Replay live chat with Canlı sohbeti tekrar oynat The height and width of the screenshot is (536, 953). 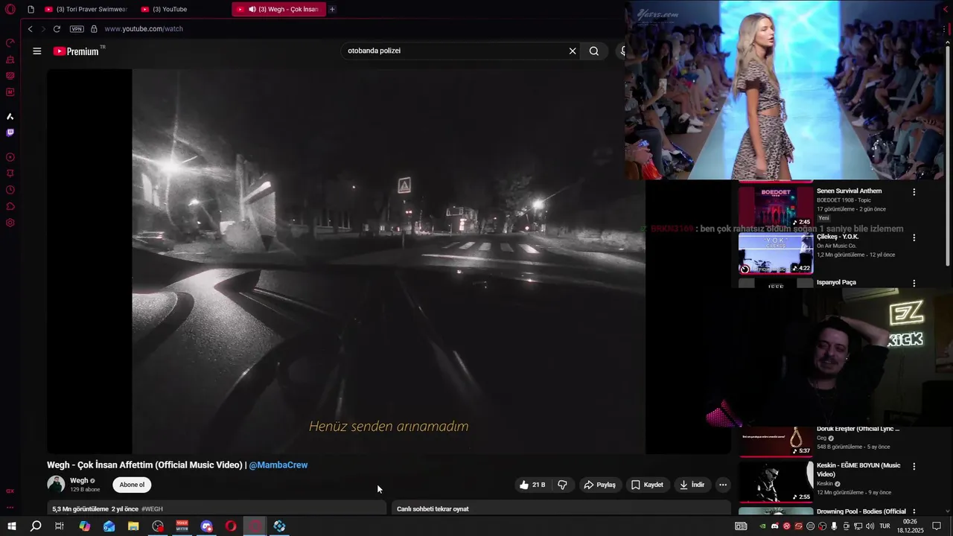(x=433, y=509)
